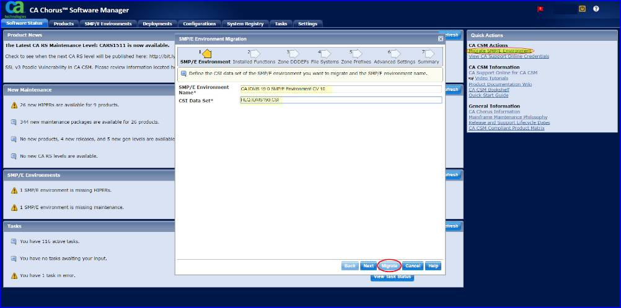Click info icon beside No new CA RS levels
The image size is (621, 308).
coord(14,156)
